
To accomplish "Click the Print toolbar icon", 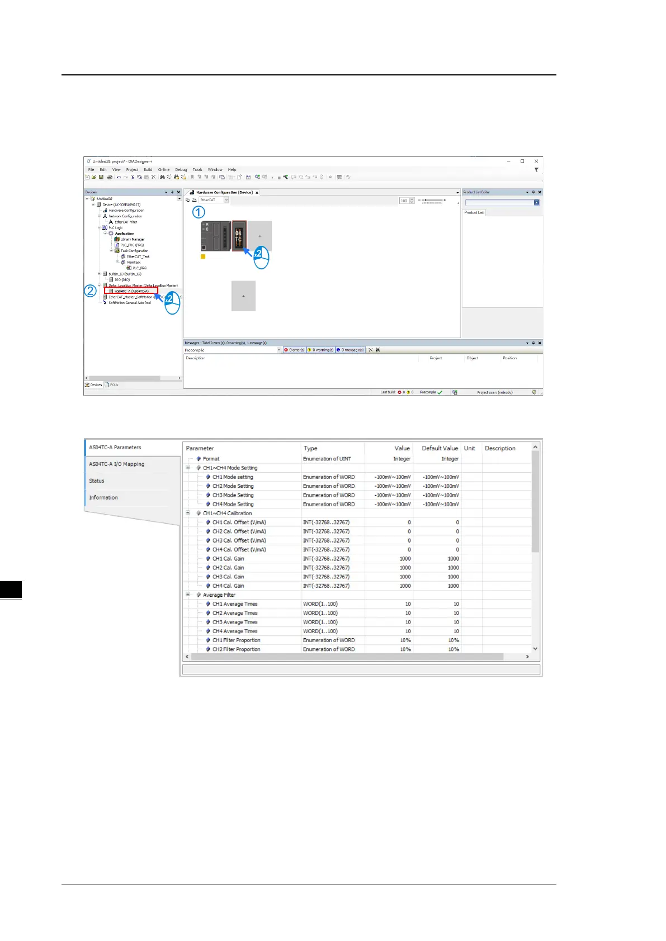I will click(110, 177).
